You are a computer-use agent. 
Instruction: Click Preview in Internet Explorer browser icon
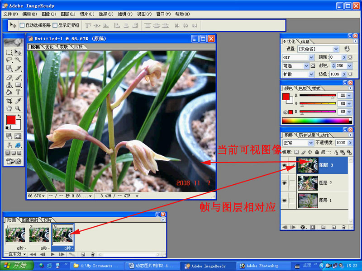(x=18, y=145)
